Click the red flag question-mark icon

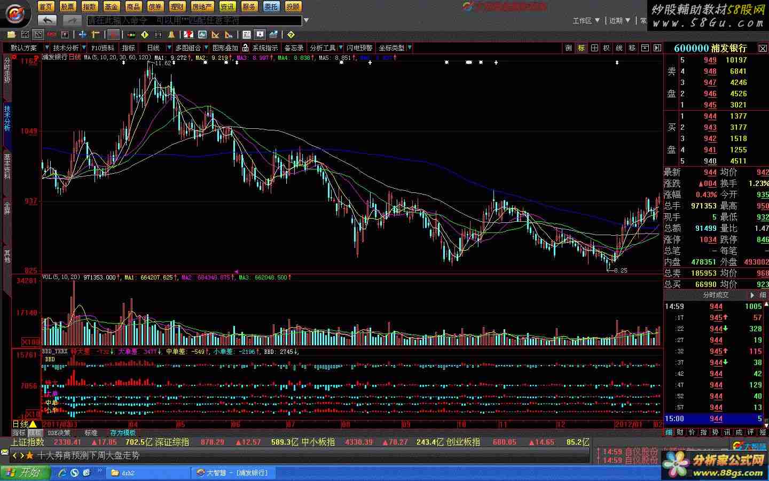tap(189, 35)
